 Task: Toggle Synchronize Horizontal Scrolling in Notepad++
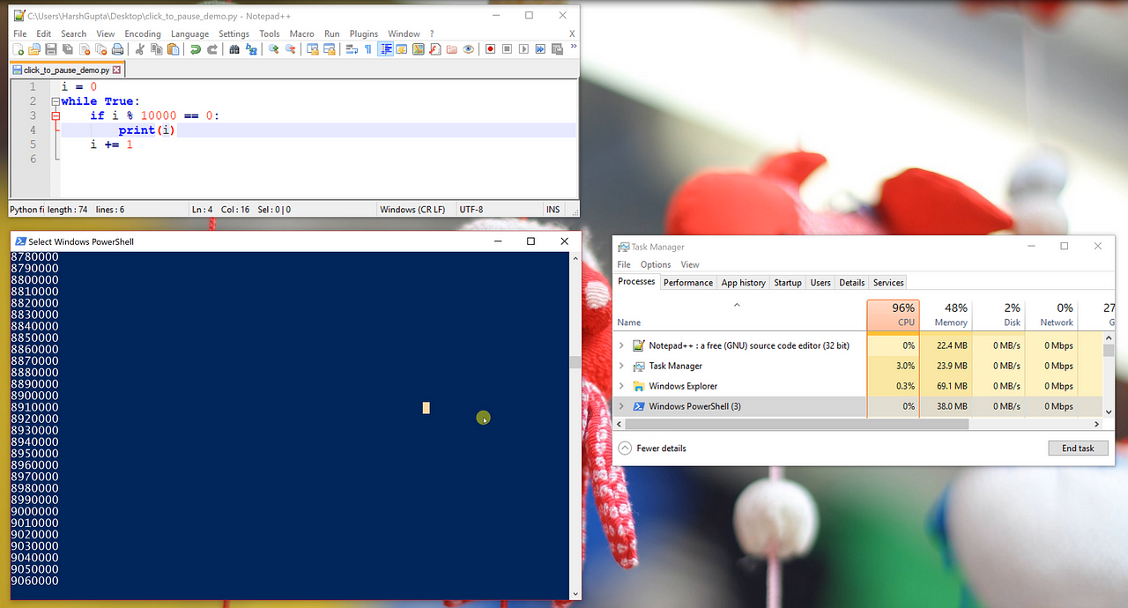pos(329,49)
